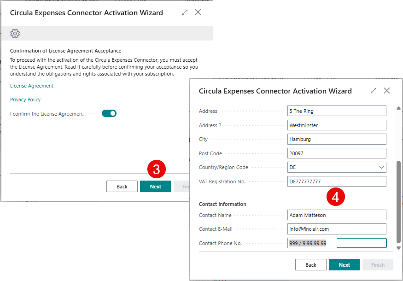Viewport: 403px width, 281px height.
Task: Click the Country/Region Code label
Action: point(223,167)
